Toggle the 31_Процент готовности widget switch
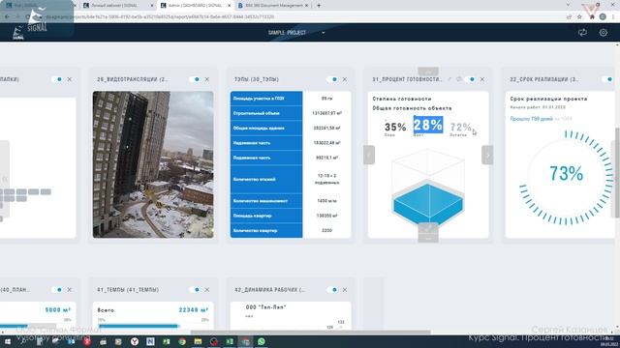Viewport: 620px width, 348px height. coord(470,79)
